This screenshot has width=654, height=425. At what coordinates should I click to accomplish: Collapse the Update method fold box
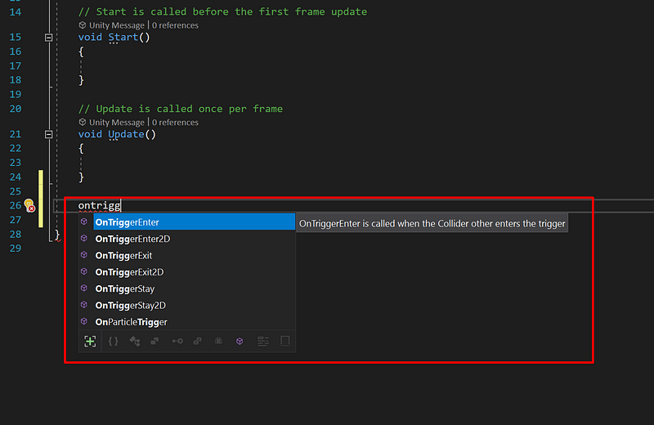(x=49, y=134)
